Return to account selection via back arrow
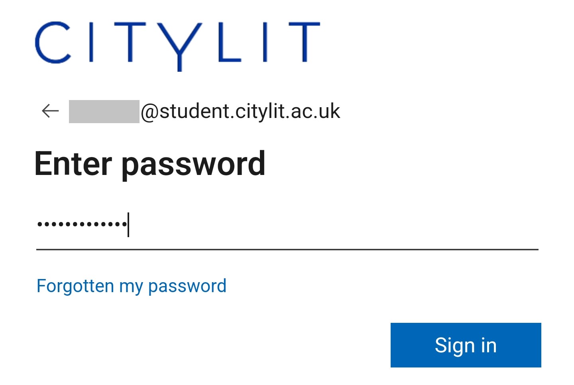The height and width of the screenshot is (385, 574). click(x=50, y=111)
